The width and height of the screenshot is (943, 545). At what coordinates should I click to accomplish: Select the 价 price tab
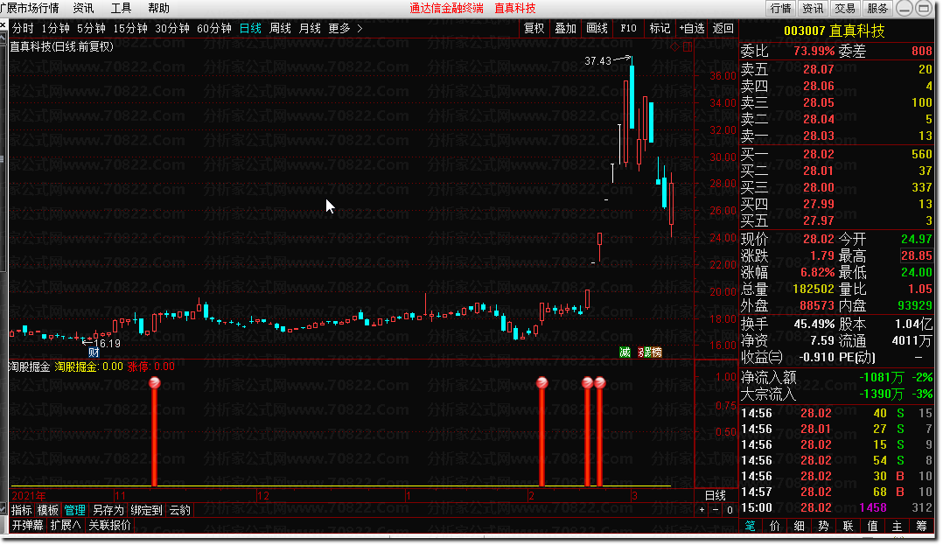[775, 526]
